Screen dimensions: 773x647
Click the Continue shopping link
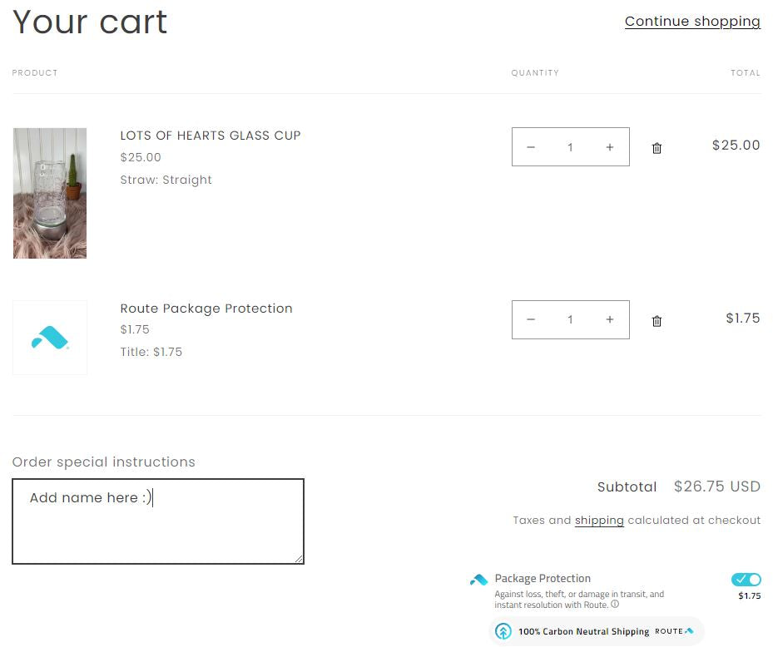692,21
